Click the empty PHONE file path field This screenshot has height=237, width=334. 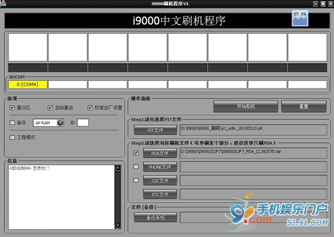click(253, 167)
